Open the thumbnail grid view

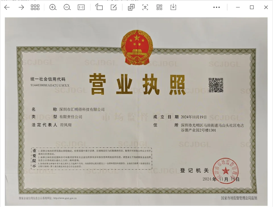coord(35,7)
